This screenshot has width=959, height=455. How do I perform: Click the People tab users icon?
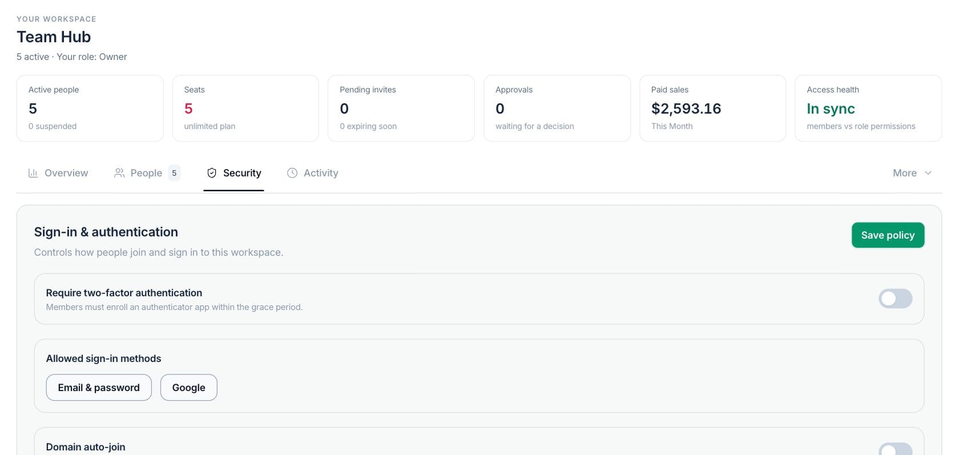click(119, 173)
